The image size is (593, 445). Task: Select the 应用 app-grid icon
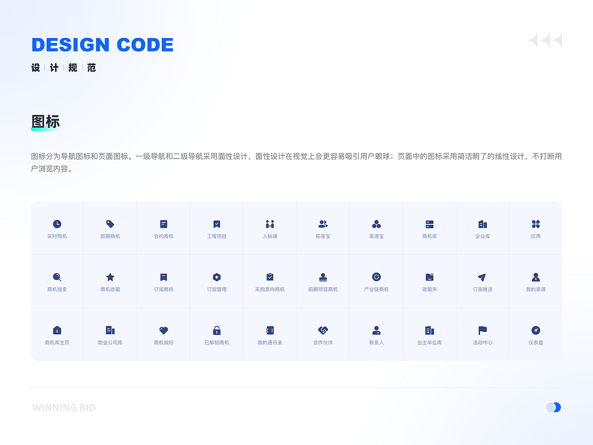point(536,223)
